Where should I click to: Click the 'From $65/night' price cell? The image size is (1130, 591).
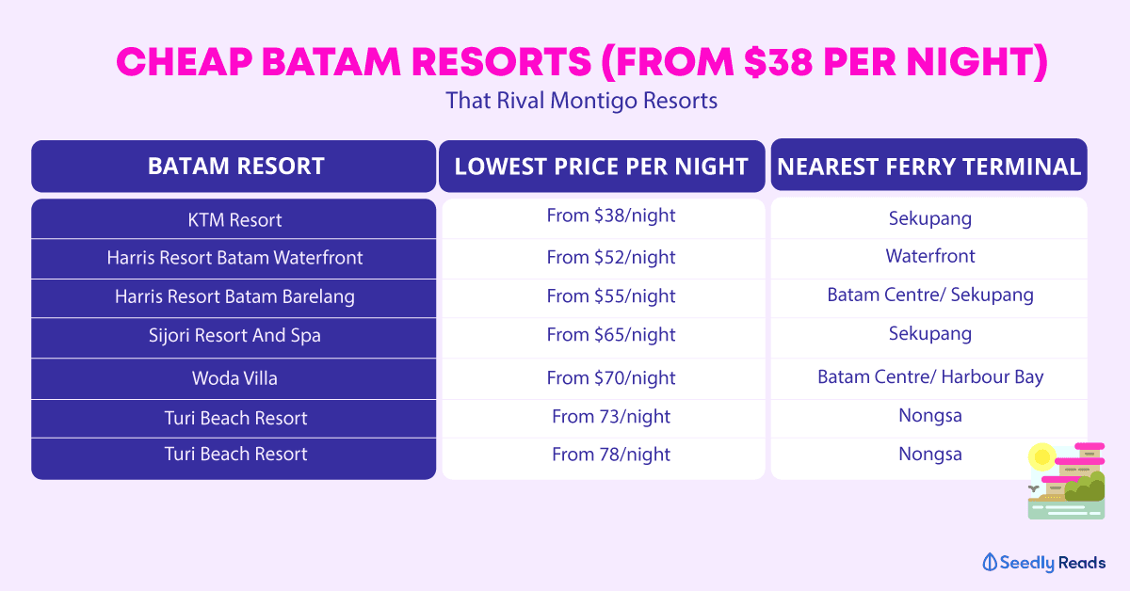click(x=611, y=335)
